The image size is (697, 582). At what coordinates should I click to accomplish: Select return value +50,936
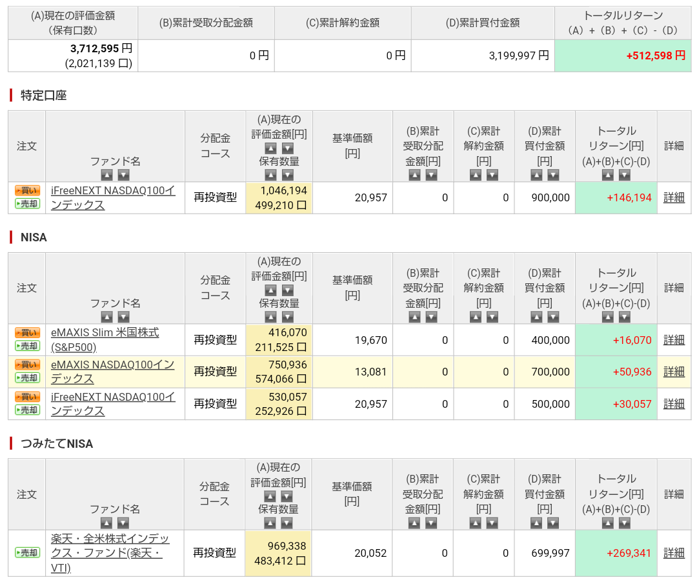point(632,372)
